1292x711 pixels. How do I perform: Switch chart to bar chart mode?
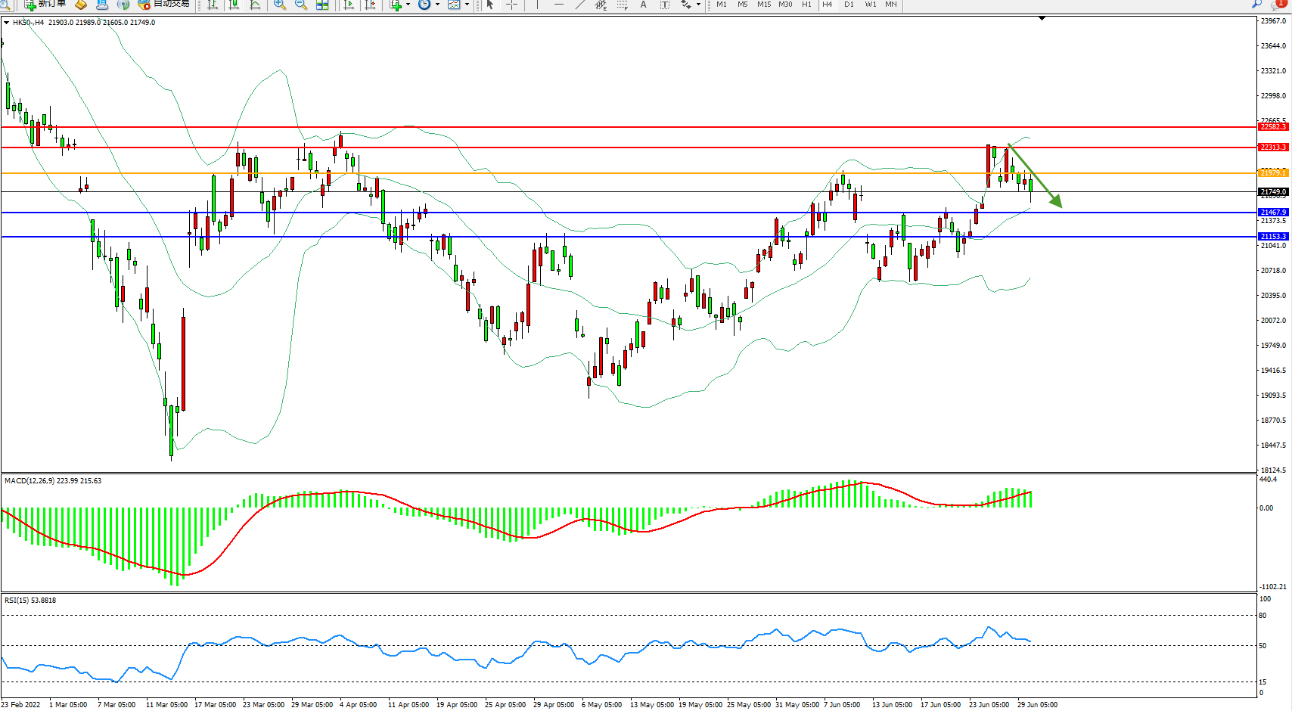pyautogui.click(x=213, y=5)
